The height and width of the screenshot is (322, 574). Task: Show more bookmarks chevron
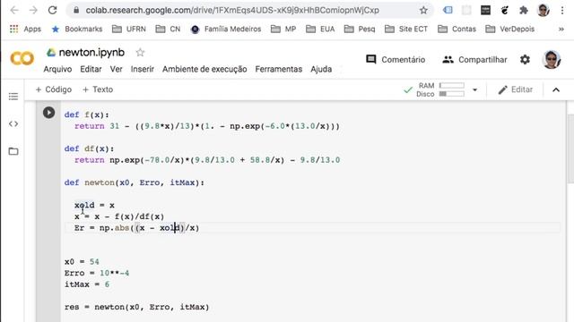coord(561,29)
